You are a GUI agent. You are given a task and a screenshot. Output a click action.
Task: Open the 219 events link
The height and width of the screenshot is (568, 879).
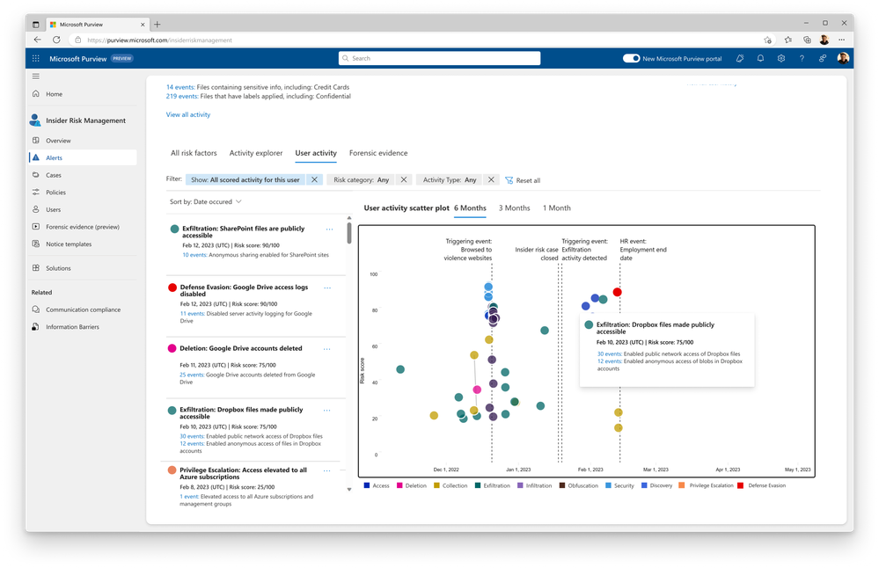click(x=182, y=97)
